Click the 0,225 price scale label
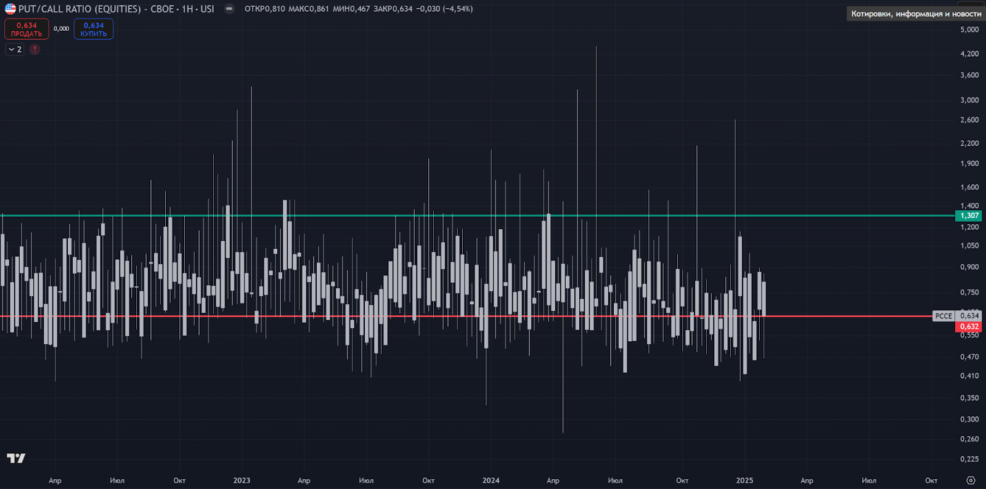 click(969, 459)
